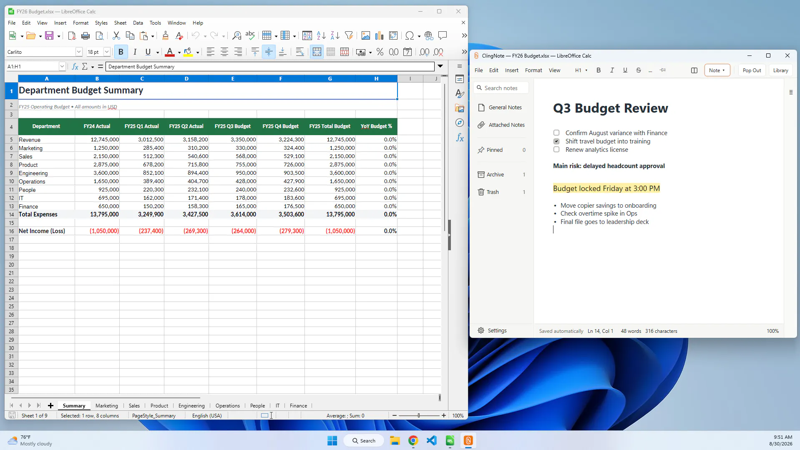Click the Copy icon in Calc toolbar
Viewport: 800px width, 450px height.
click(x=130, y=35)
